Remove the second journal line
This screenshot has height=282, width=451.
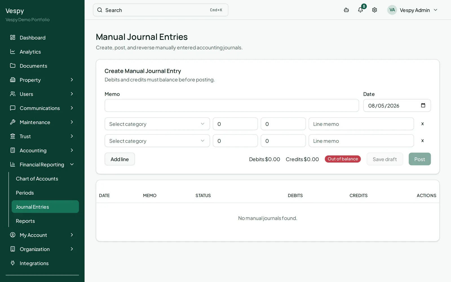click(423, 141)
